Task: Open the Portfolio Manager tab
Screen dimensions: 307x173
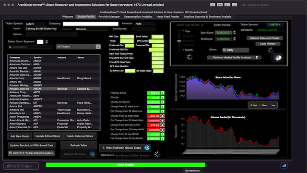Action: pyautogui.click(x=109, y=17)
